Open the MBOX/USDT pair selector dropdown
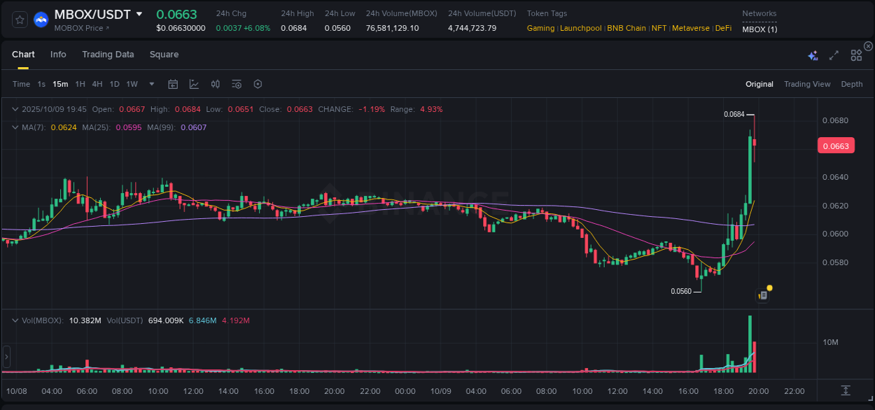 (139, 13)
